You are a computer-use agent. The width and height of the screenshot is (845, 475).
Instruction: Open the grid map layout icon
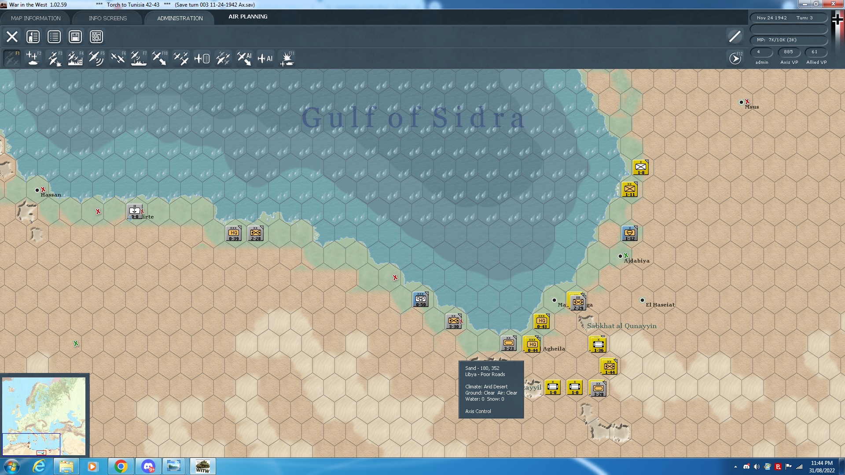[x=96, y=37]
